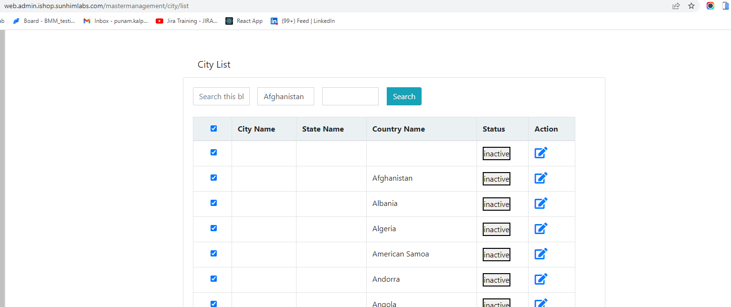
Task: Open the Afghanistan country dropdown filter
Action: point(286,96)
